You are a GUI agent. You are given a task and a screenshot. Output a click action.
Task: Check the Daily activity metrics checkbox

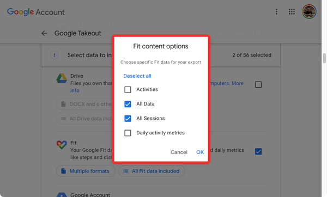pyautogui.click(x=128, y=133)
